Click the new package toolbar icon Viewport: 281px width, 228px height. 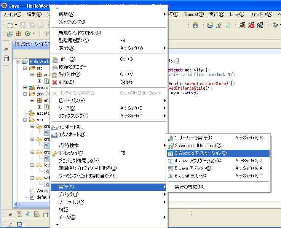pos(18,33)
